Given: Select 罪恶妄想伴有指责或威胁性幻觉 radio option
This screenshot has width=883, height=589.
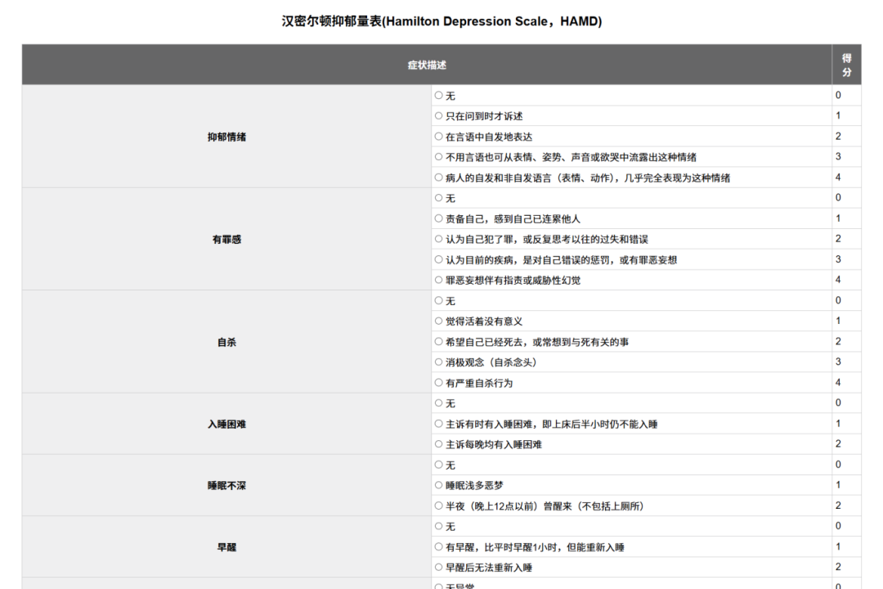Looking at the screenshot, I should click(x=439, y=280).
